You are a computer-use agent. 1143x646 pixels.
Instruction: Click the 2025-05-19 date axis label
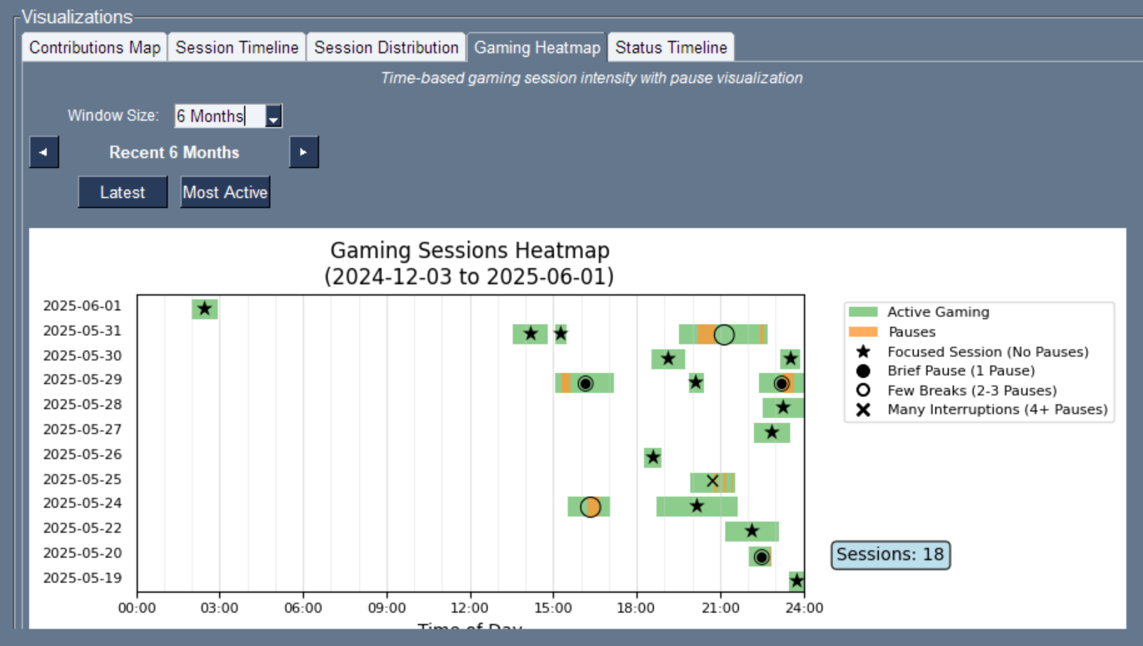82,578
